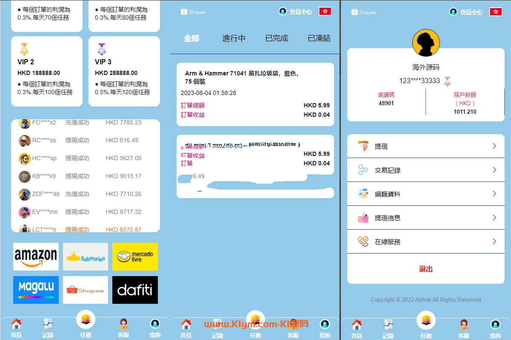Image resolution: width=511 pixels, height=340 pixels.
Task: Click the KB****x9 HKD 9013.17 row
Action: (86, 176)
